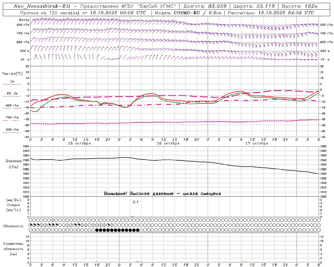This screenshot has height=267, width=334.
Task: Click the 17 октября date label
Action: [257, 143]
